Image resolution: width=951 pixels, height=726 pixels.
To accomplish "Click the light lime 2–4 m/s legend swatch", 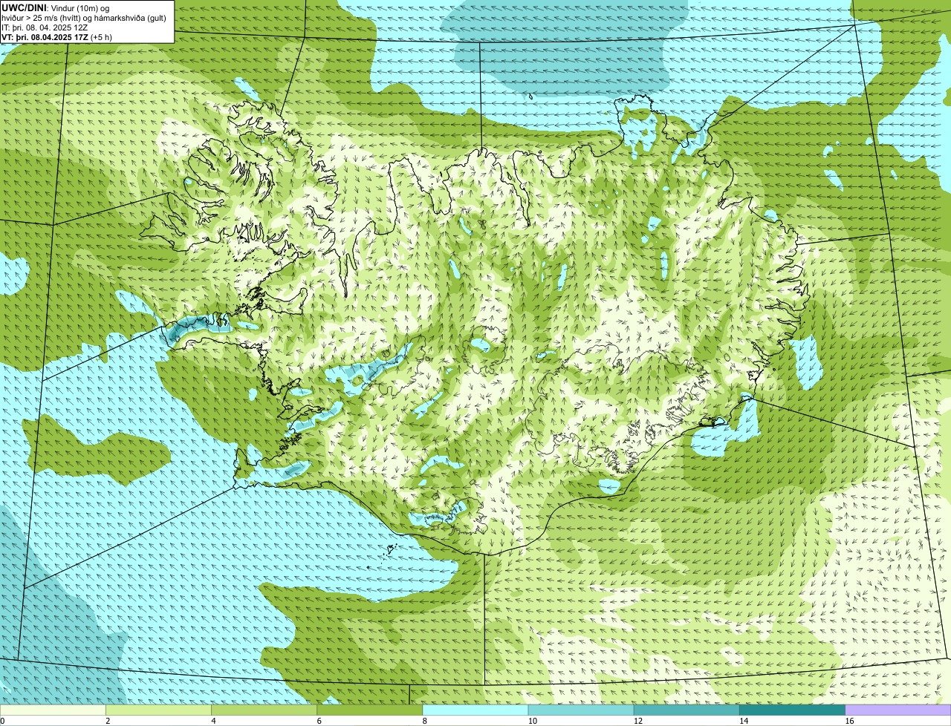I will (x=158, y=710).
